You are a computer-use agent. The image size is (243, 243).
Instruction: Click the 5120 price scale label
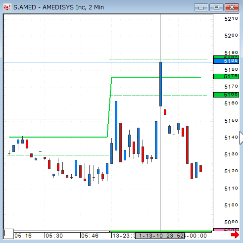point(231,171)
